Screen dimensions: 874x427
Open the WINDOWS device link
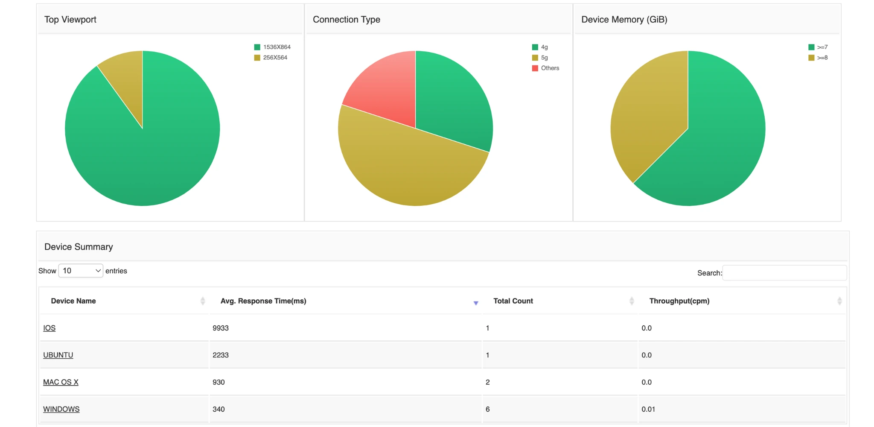(x=61, y=409)
